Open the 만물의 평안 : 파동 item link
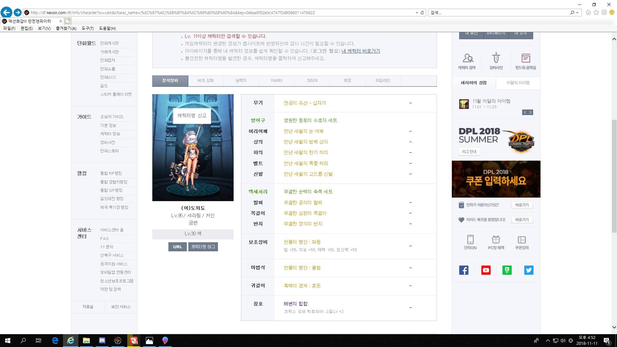617x347 pixels. pyautogui.click(x=302, y=242)
